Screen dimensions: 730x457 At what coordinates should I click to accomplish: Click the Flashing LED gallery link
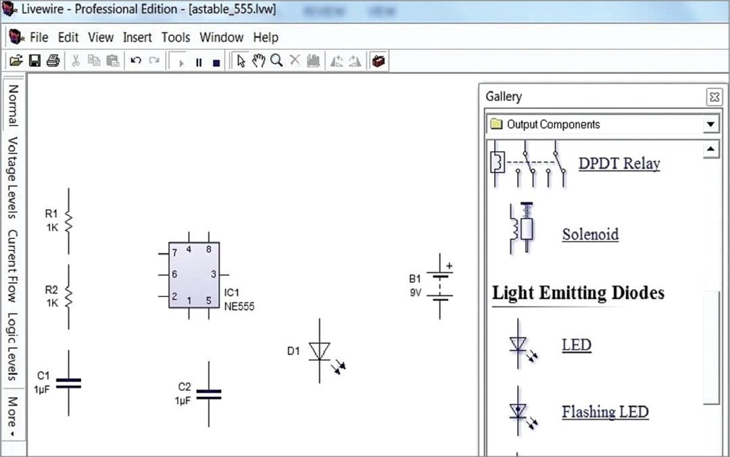click(605, 412)
